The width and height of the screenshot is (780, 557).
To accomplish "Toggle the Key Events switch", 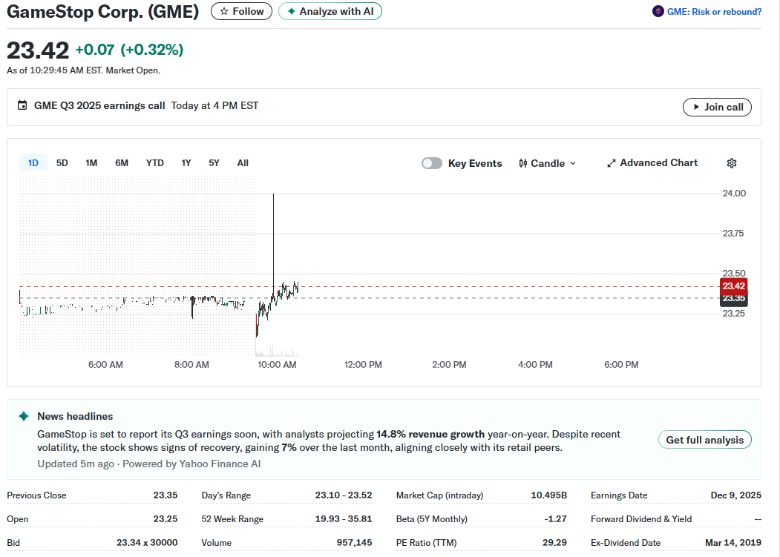I will (x=432, y=163).
